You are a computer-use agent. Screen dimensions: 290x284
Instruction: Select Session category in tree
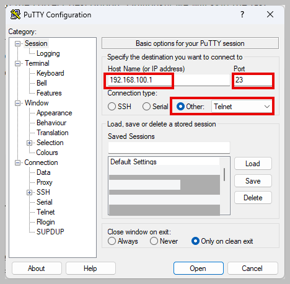pos(36,43)
